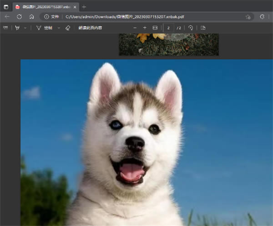Rotate the PDF page
This screenshot has width=273, height=226.
tap(191, 28)
